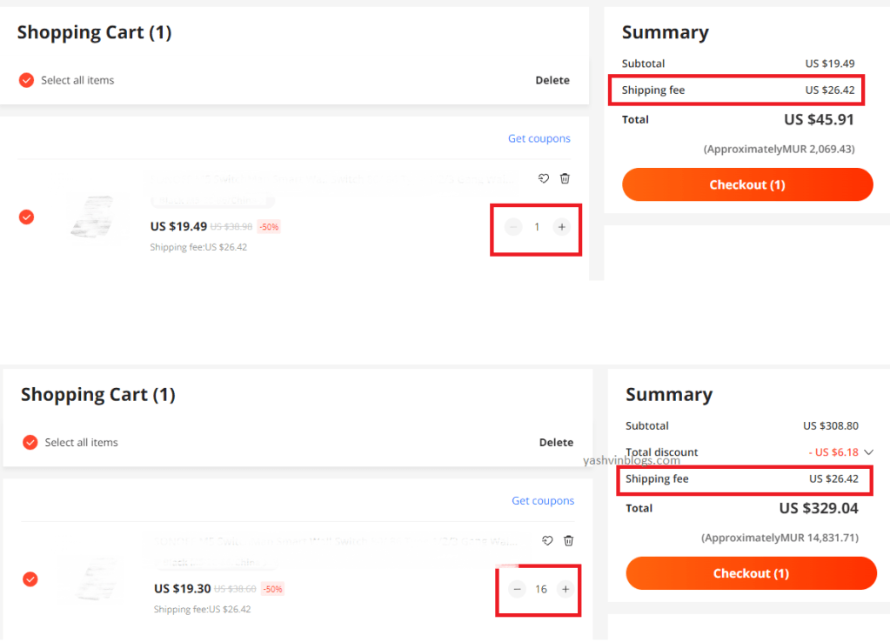Expand the Total discount chevron
The height and width of the screenshot is (642, 890).
pyautogui.click(x=868, y=452)
